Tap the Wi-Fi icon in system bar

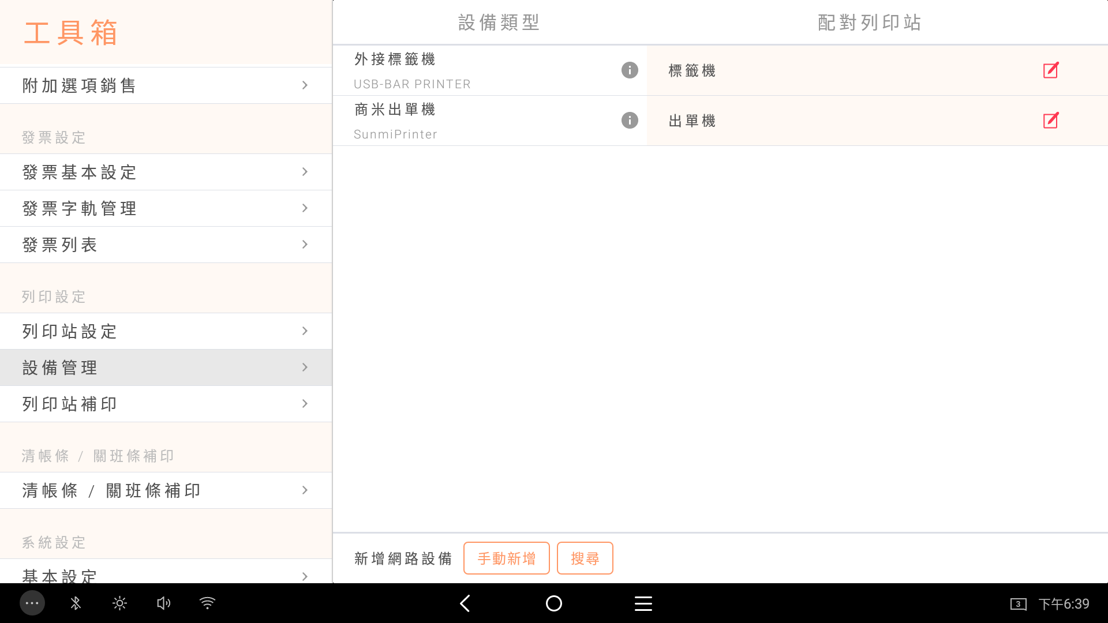[x=207, y=603]
